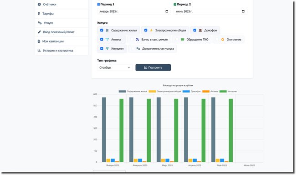Click the Июнь 2025 axis label

click(x=250, y=165)
